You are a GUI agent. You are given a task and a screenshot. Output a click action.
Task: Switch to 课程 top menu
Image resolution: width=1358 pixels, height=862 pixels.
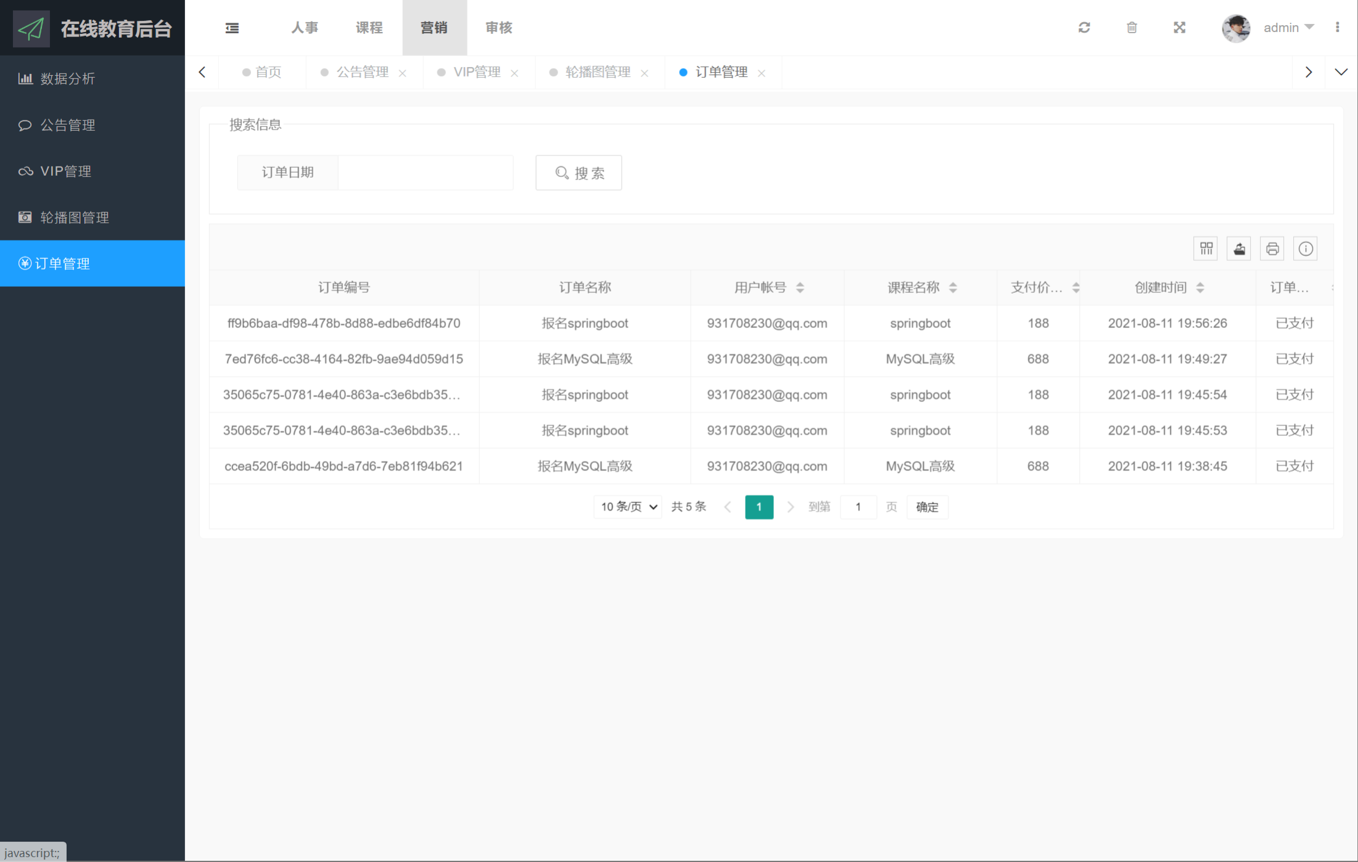369,28
